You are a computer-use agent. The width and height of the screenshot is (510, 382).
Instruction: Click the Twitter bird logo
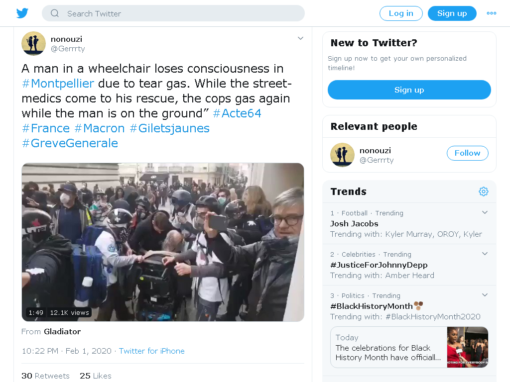tap(22, 13)
